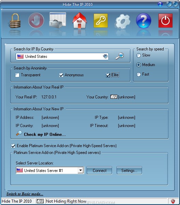Minimize the Hide The IP window
Screen dimensions: 180x205
pyautogui.click(x=169, y=4)
